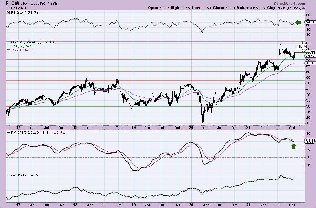Click the purple line swatch beside EMA(43)

[8, 50]
